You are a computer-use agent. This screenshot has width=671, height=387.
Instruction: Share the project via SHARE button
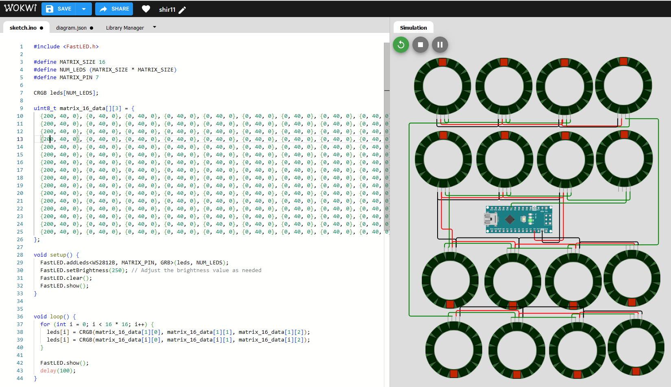pyautogui.click(x=114, y=9)
